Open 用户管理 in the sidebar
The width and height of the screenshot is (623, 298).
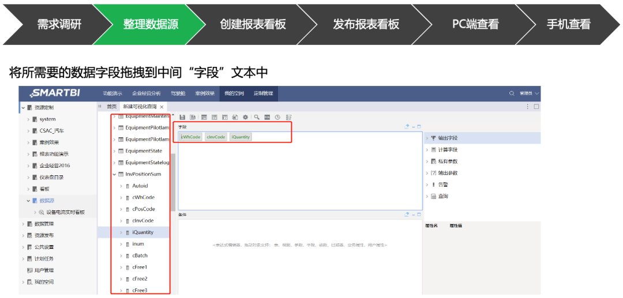click(44, 270)
